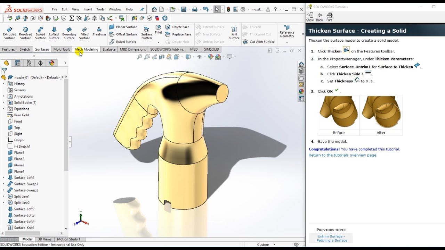Switch to the Sketch tab

coord(25,49)
